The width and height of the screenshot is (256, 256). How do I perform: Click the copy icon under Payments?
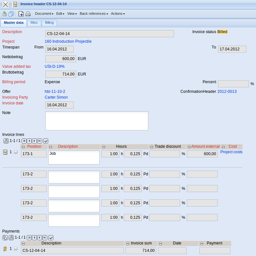click(x=5, y=237)
